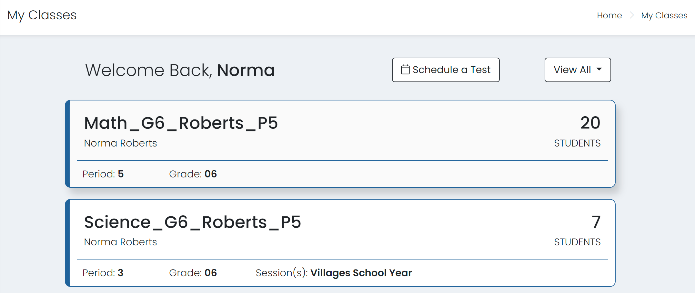Click the Welcome Back, Norma greeting

[x=180, y=70]
